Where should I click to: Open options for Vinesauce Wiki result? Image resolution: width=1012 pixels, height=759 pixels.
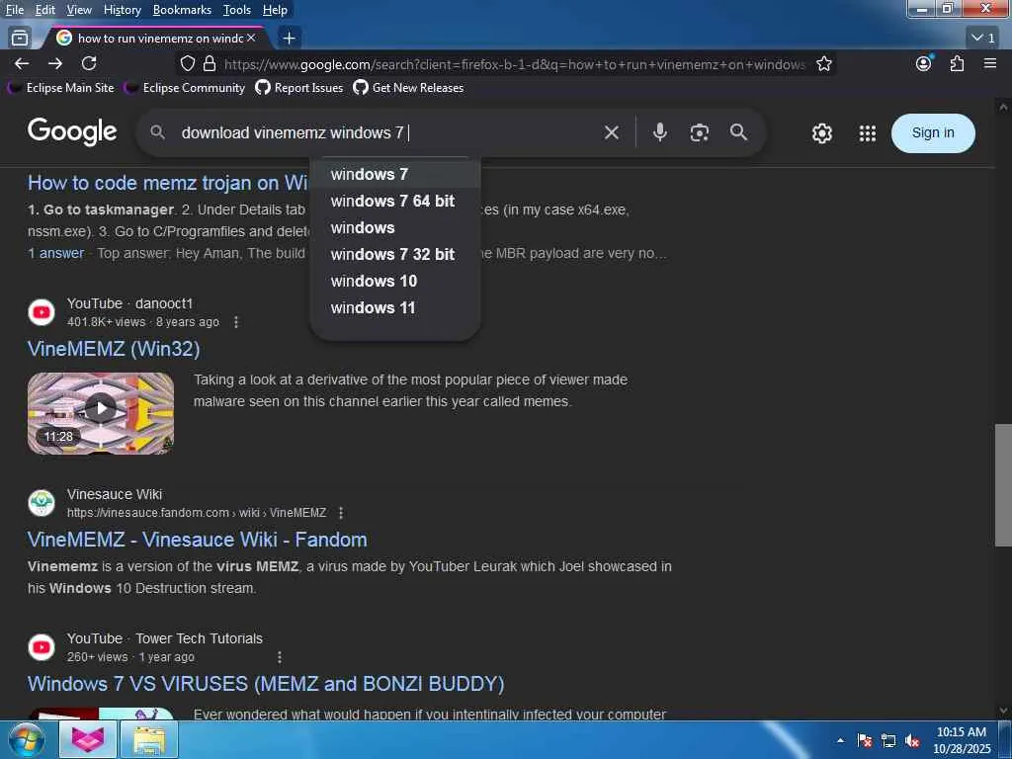point(341,513)
